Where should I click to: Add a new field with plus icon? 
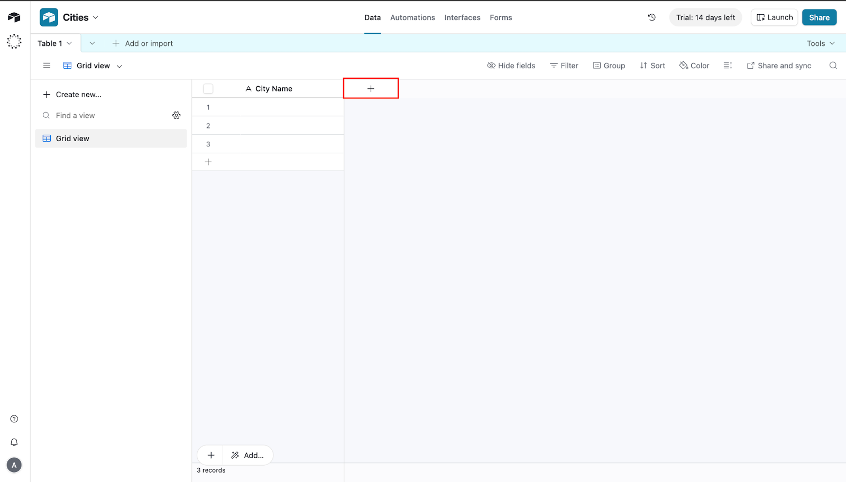pyautogui.click(x=371, y=89)
